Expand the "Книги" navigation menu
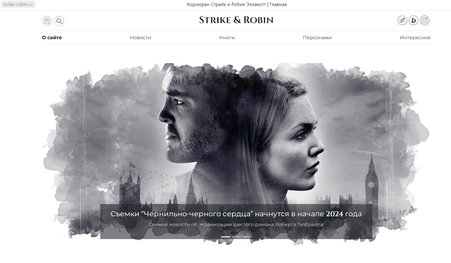The image size is (451, 263). tap(227, 38)
